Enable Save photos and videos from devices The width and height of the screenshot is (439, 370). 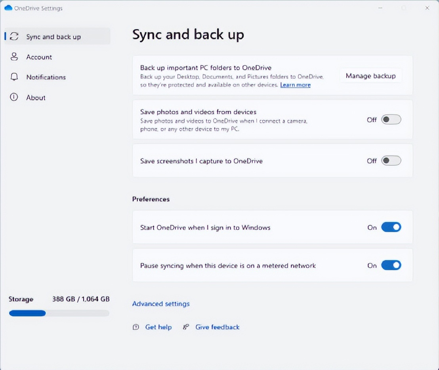coord(391,119)
